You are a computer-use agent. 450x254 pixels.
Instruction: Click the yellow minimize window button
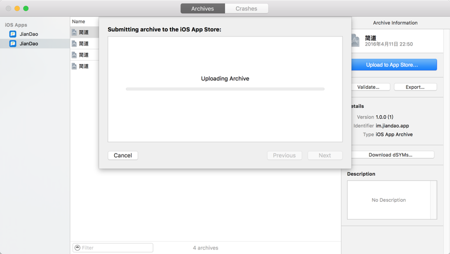(17, 8)
